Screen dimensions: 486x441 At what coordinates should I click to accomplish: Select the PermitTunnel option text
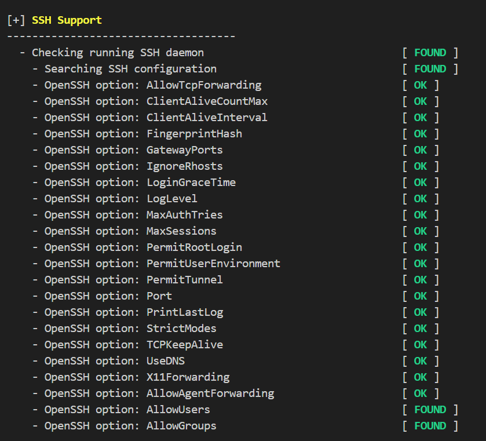coord(185,280)
